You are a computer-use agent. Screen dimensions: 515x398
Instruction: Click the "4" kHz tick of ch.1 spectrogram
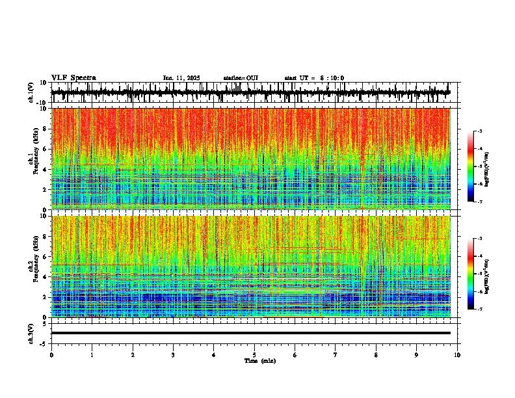tap(46, 170)
